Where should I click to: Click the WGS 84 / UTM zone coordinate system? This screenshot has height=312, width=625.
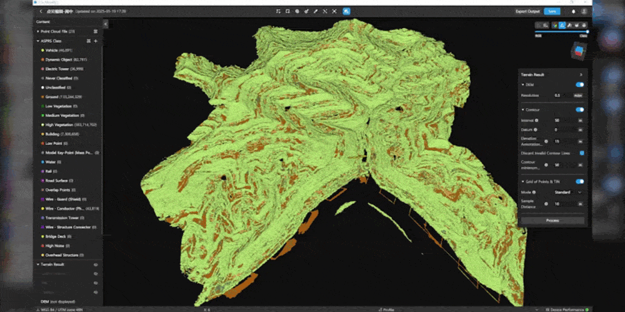(x=60, y=309)
